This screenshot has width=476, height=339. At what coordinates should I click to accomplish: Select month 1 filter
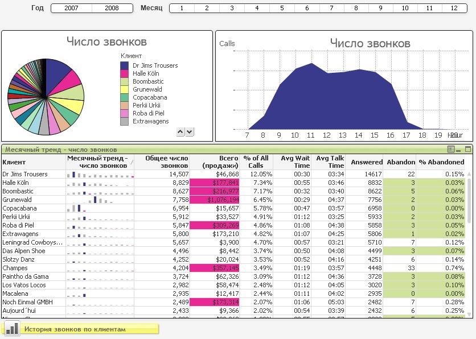pyautogui.click(x=182, y=8)
